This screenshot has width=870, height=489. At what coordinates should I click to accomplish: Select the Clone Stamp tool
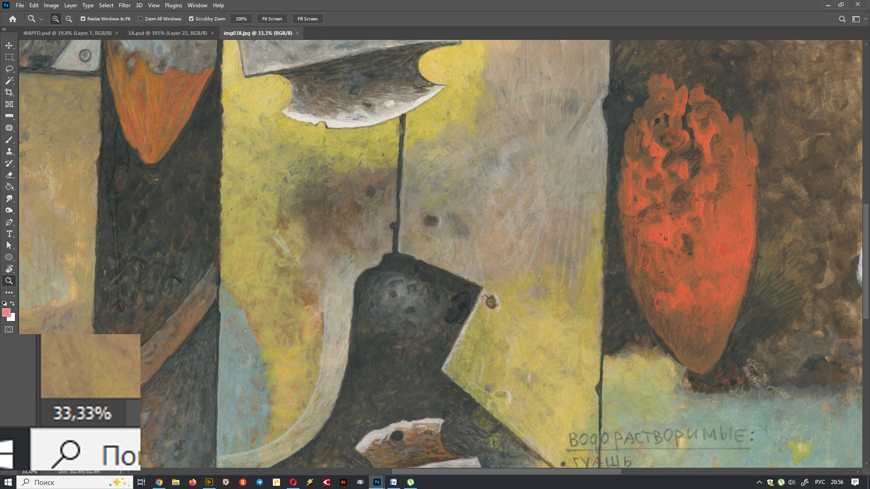9,152
